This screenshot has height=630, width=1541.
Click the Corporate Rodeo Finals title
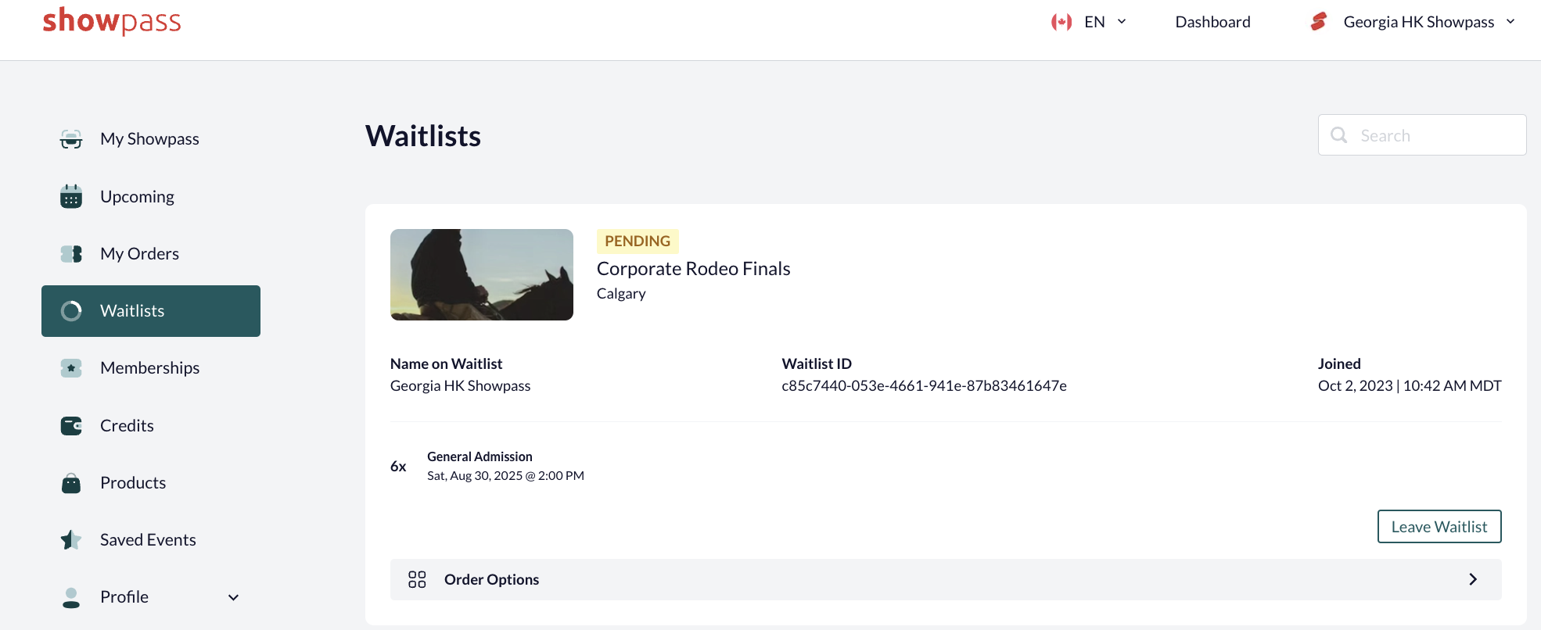pyautogui.click(x=693, y=269)
